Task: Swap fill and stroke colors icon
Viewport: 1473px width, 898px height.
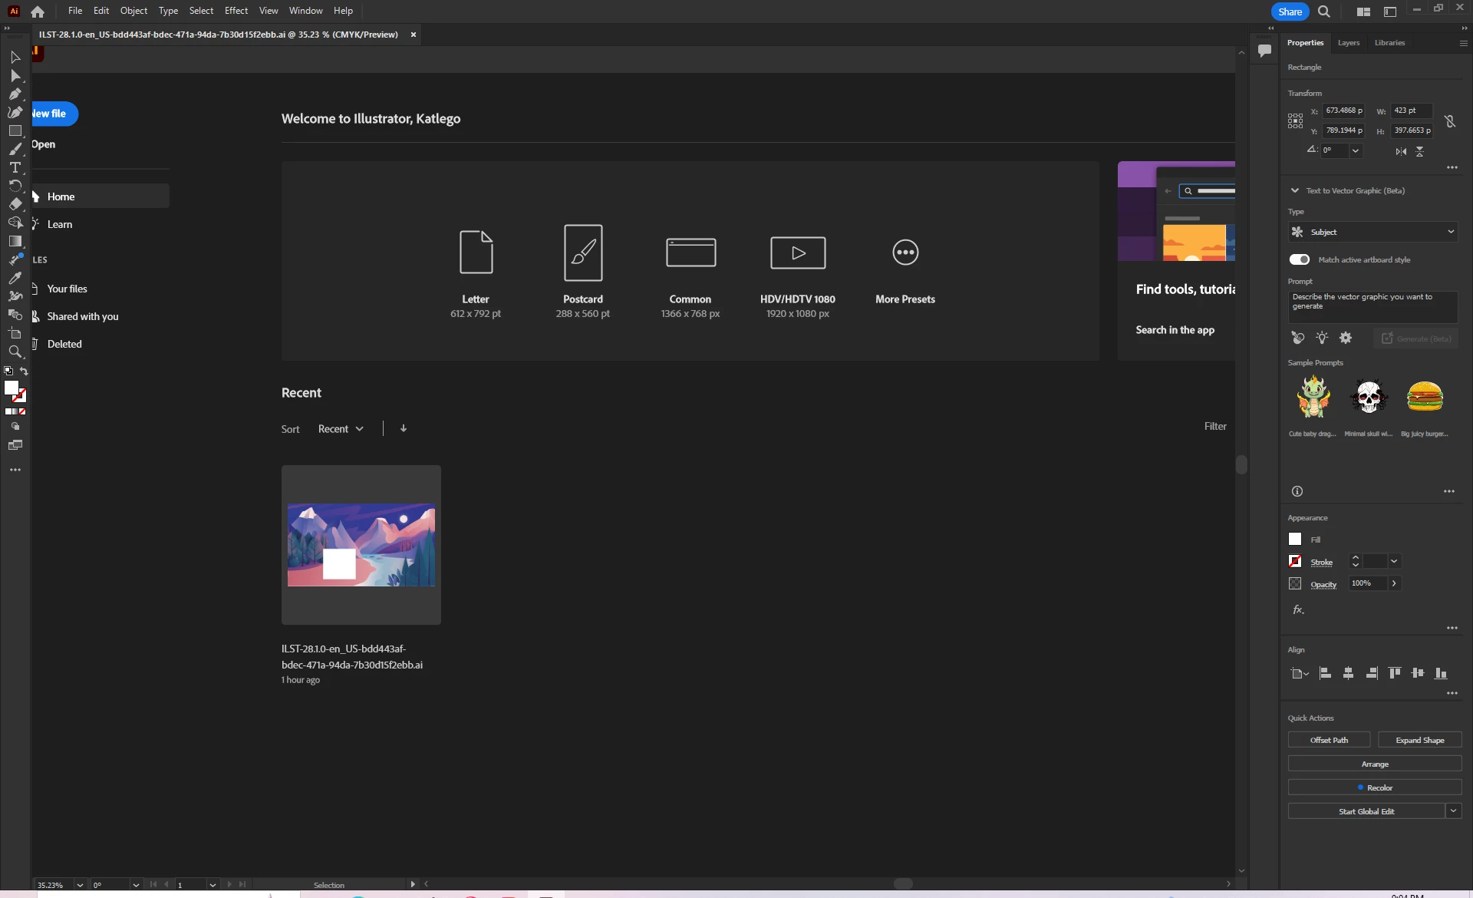Action: [x=24, y=371]
